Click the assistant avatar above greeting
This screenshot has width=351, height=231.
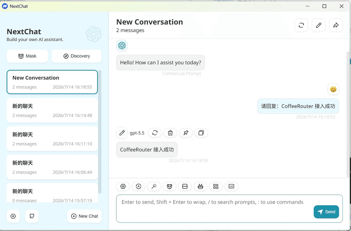122,45
